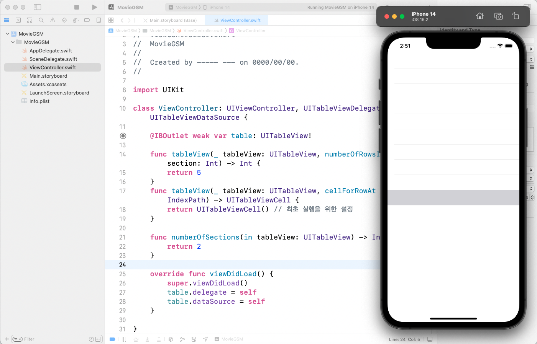The height and width of the screenshot is (344, 537).
Task: Click the simulator iPhone 14 title
Action: pyautogui.click(x=424, y=14)
